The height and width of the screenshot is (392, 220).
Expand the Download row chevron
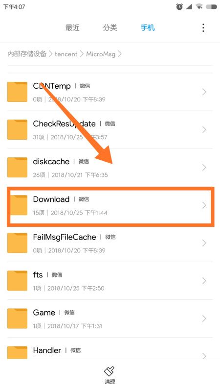(x=204, y=205)
